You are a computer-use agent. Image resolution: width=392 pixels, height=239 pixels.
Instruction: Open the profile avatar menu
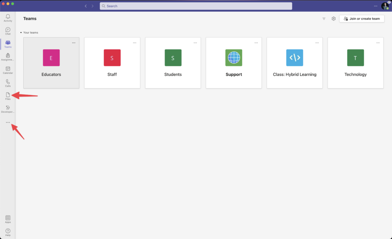coord(385,6)
